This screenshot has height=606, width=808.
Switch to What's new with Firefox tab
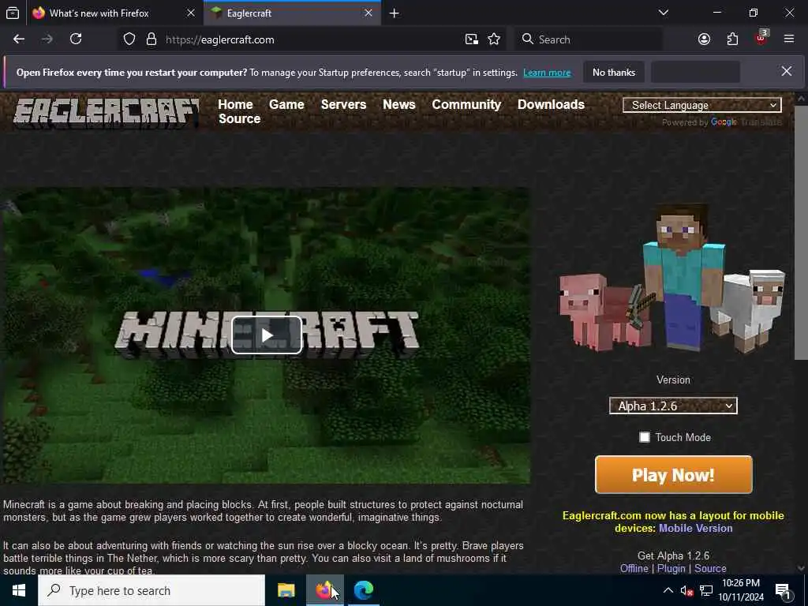[114, 13]
